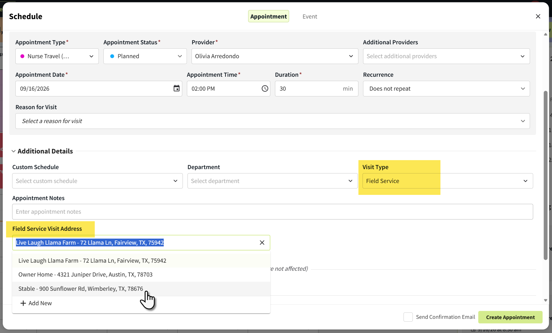Open the Appointment Status dropdown
This screenshot has height=333, width=552.
click(145, 56)
